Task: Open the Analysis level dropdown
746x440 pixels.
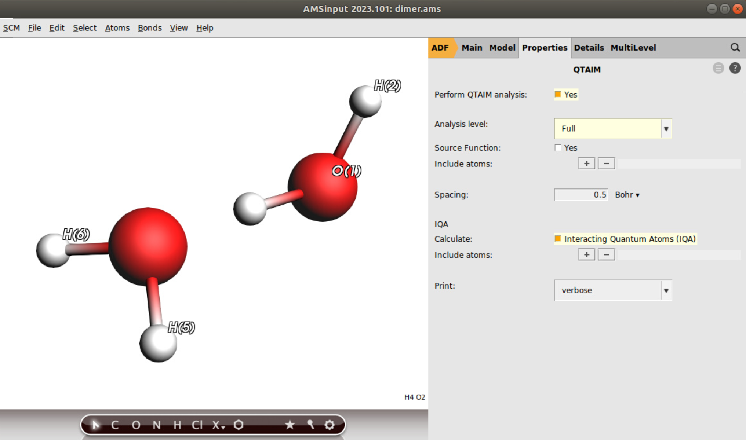Action: [x=666, y=129]
